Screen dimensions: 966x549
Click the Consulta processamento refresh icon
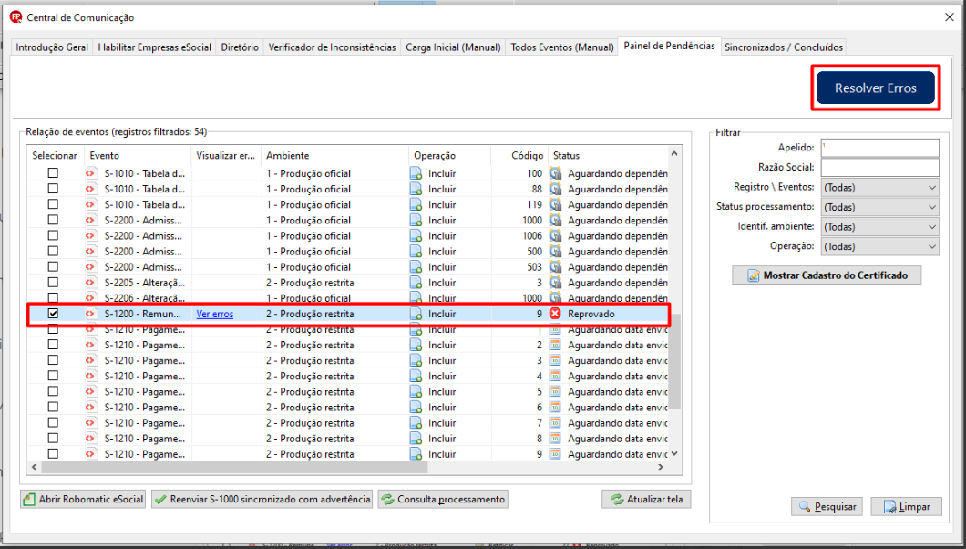(387, 499)
